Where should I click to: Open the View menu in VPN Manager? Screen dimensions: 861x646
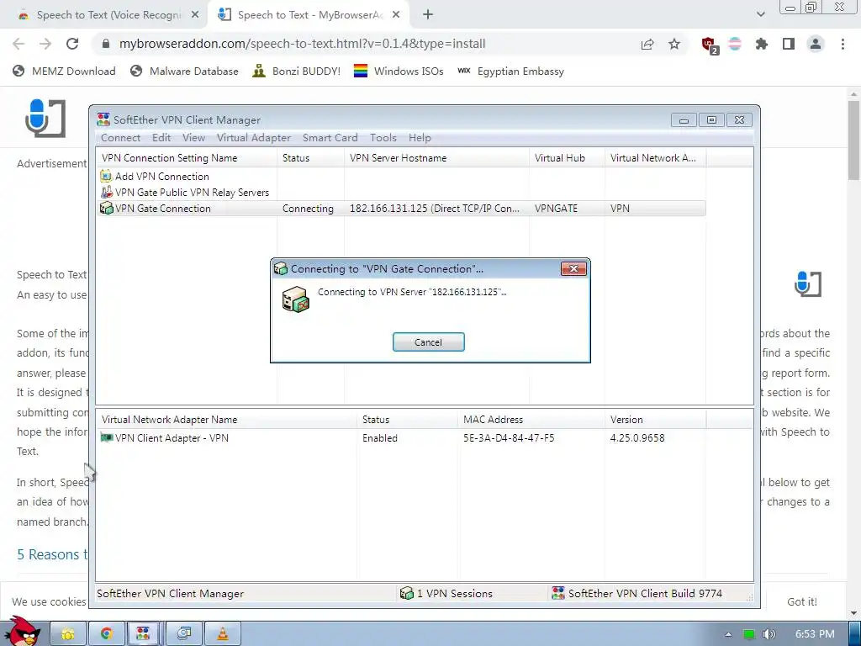click(x=193, y=138)
